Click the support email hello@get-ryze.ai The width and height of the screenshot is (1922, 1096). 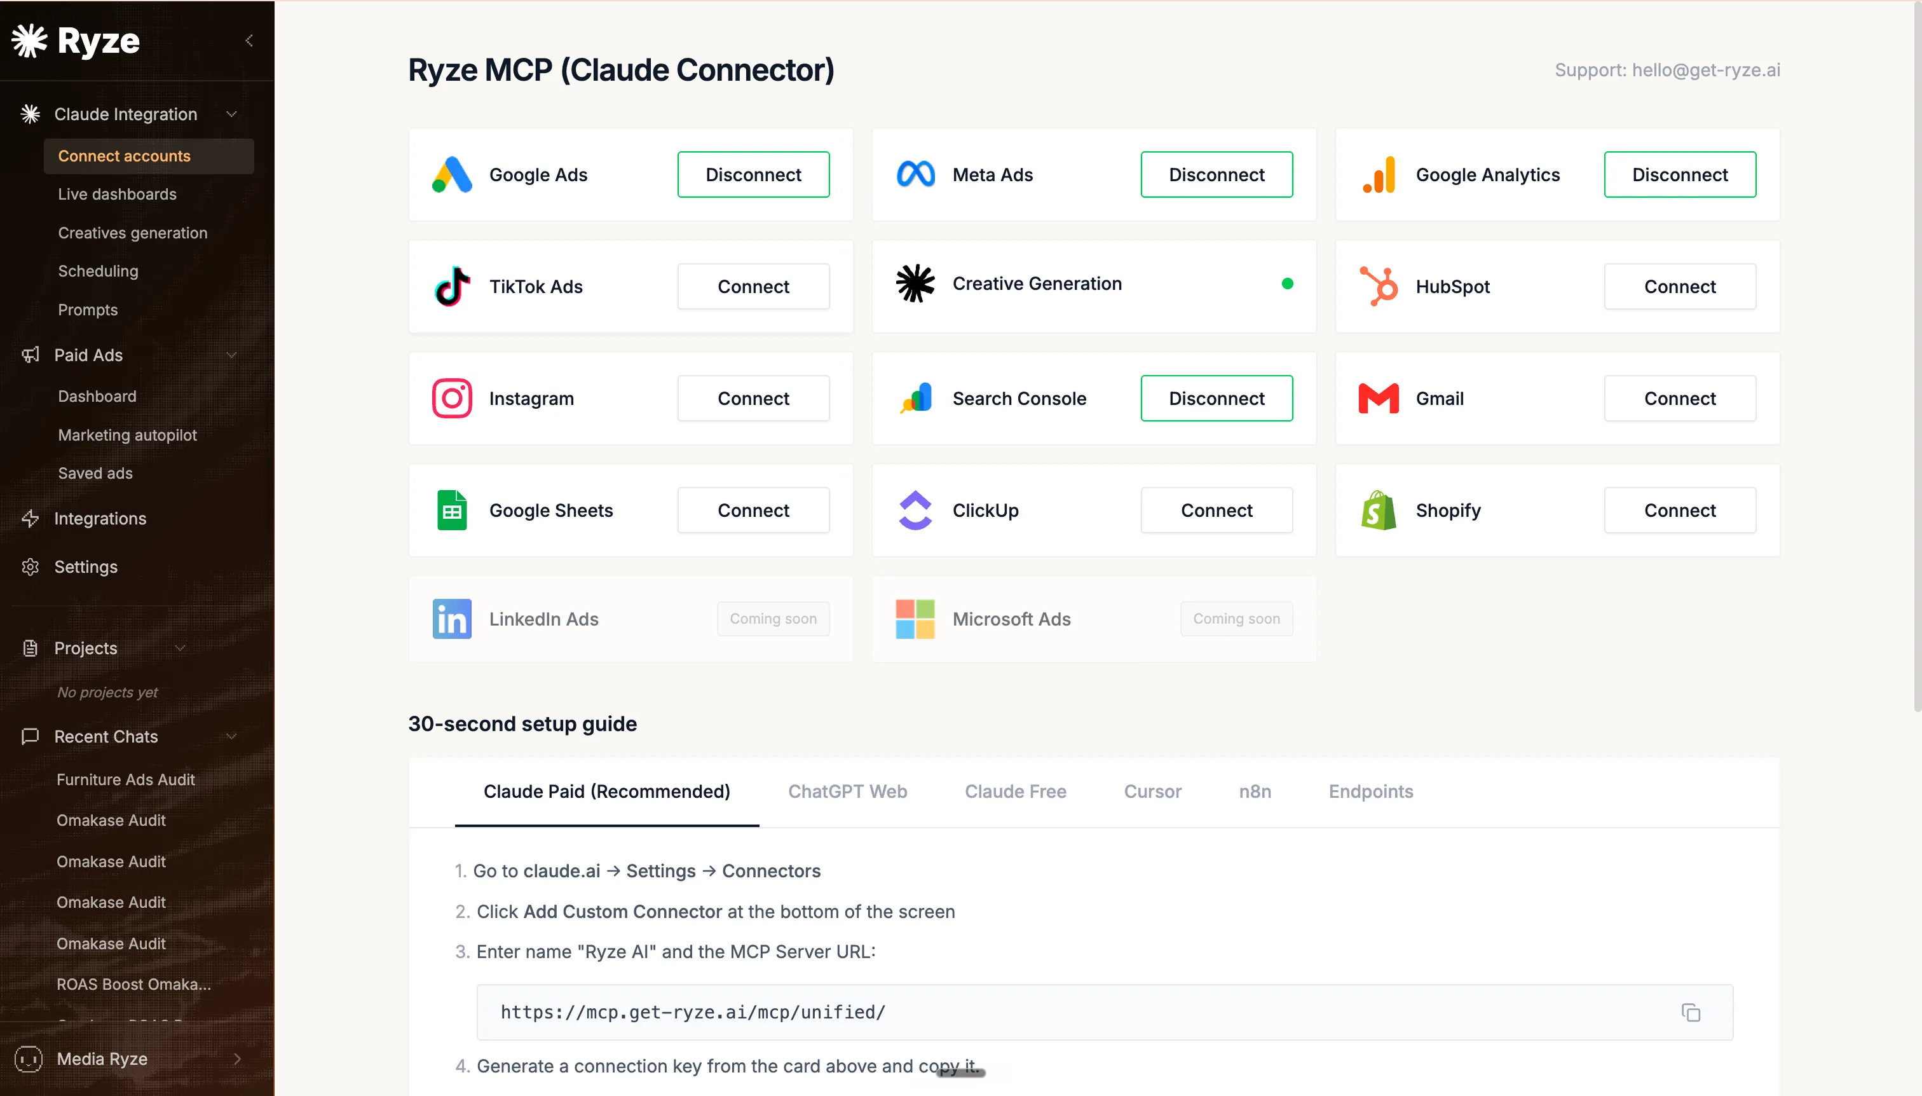(x=1706, y=70)
